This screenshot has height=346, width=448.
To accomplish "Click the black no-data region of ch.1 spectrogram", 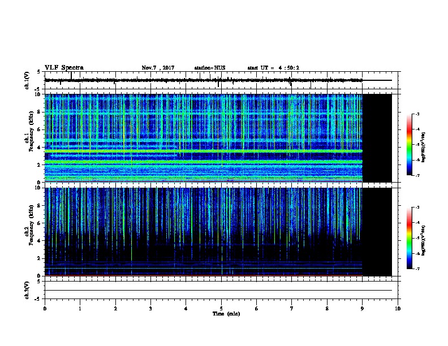I will coord(377,138).
